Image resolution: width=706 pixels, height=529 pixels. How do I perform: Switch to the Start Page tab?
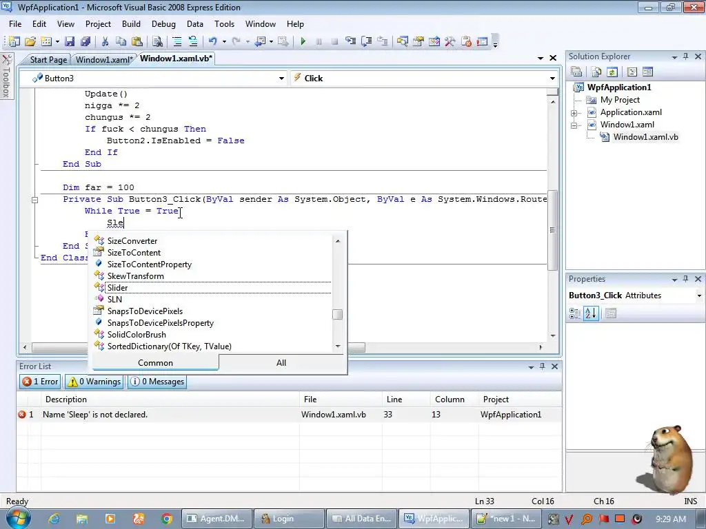(x=48, y=59)
